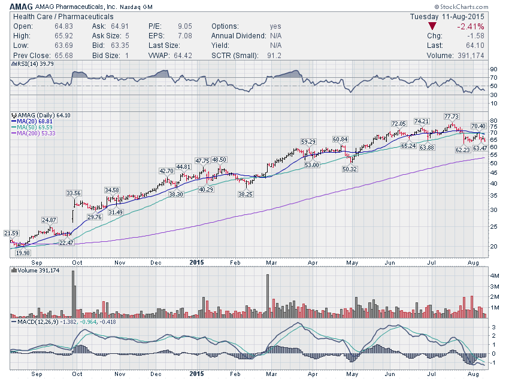Screen dimensions: 509x379
Task: Click the 34.58 price high label
Action: 111,190
